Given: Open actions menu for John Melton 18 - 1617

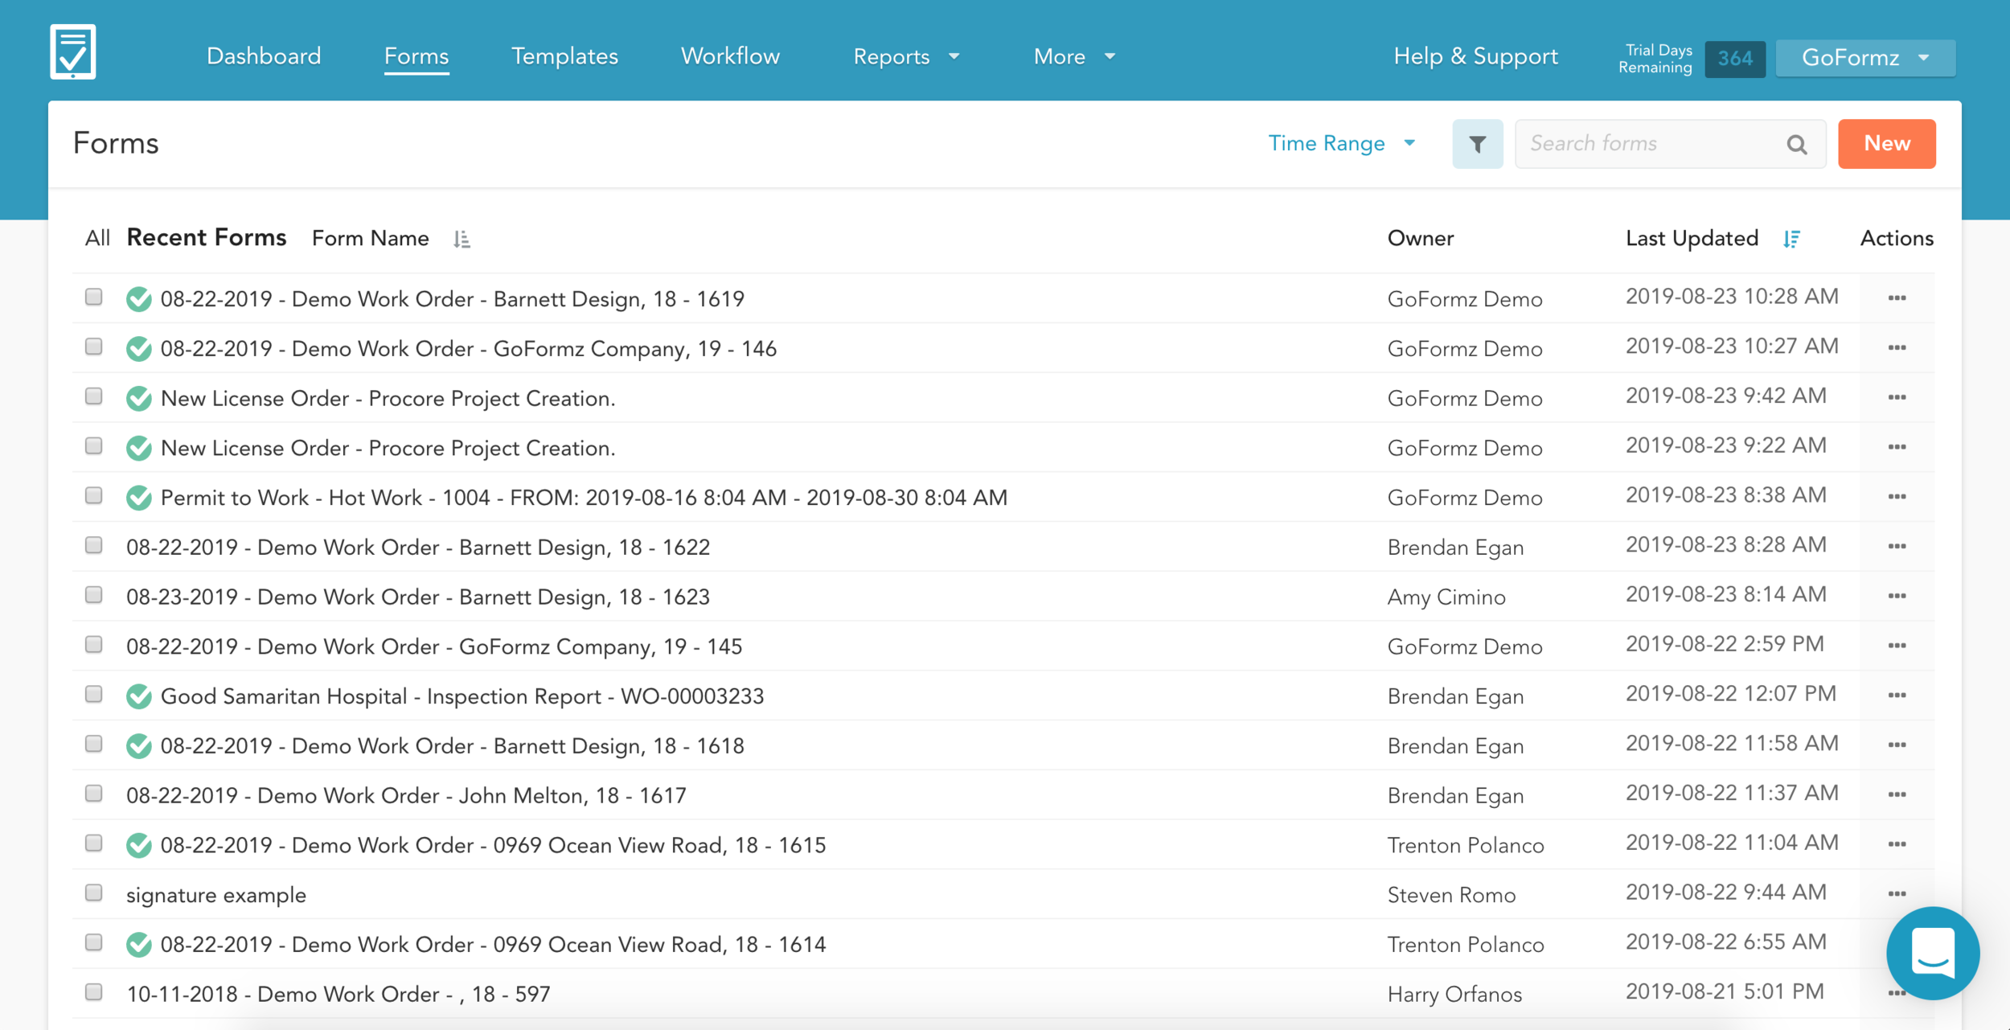Looking at the screenshot, I should [1897, 794].
